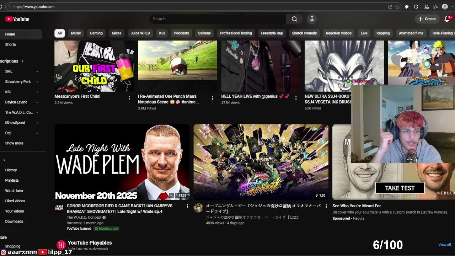The width and height of the screenshot is (455, 256).
Task: Click the YouTube Playables icon
Action: tap(61, 245)
